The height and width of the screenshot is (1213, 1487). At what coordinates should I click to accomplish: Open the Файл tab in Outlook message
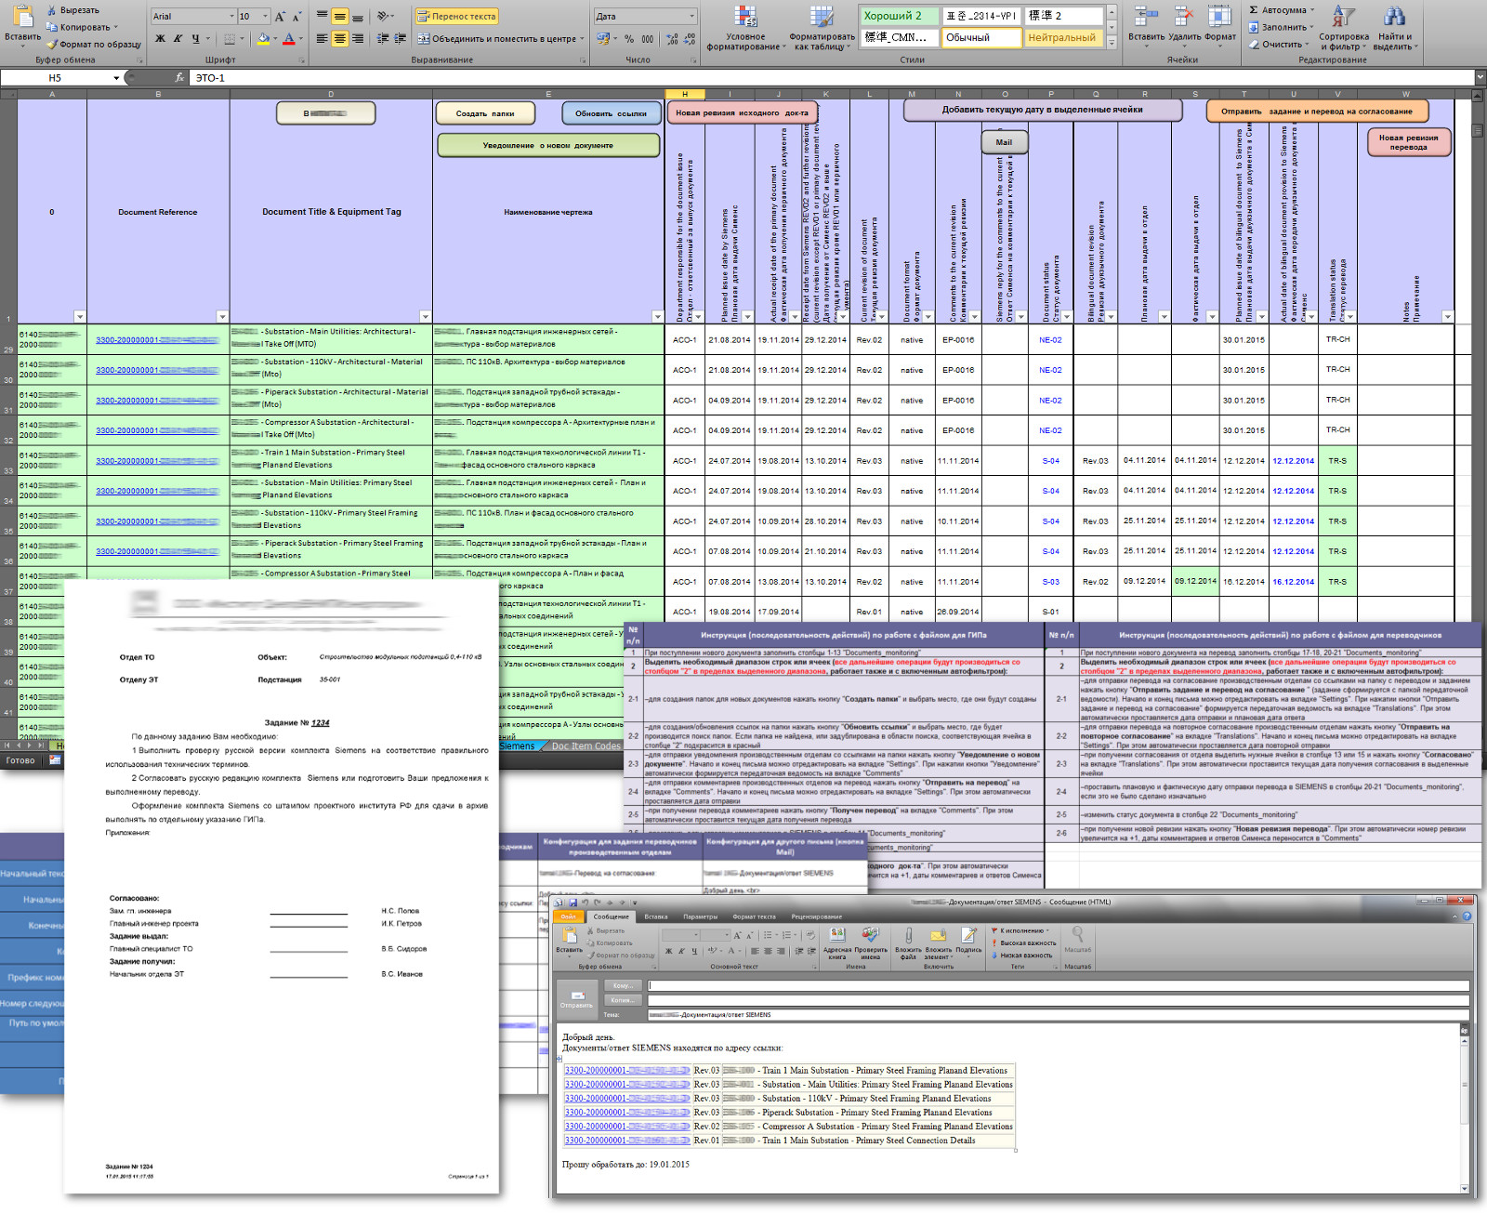click(x=569, y=916)
